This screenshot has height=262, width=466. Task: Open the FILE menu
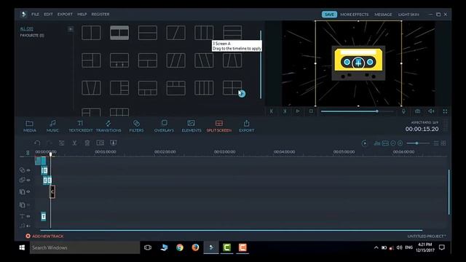click(35, 15)
